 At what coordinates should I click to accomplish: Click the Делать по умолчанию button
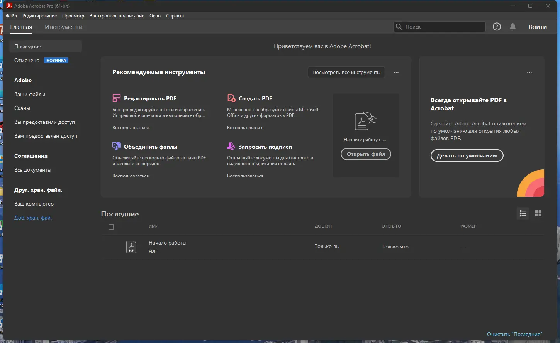[x=467, y=155]
